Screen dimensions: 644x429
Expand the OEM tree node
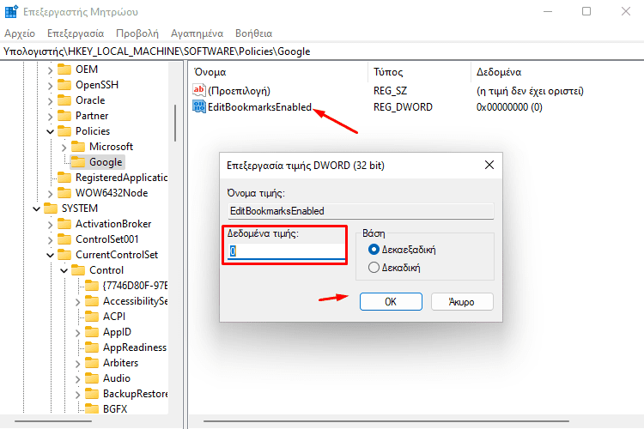click(x=50, y=70)
